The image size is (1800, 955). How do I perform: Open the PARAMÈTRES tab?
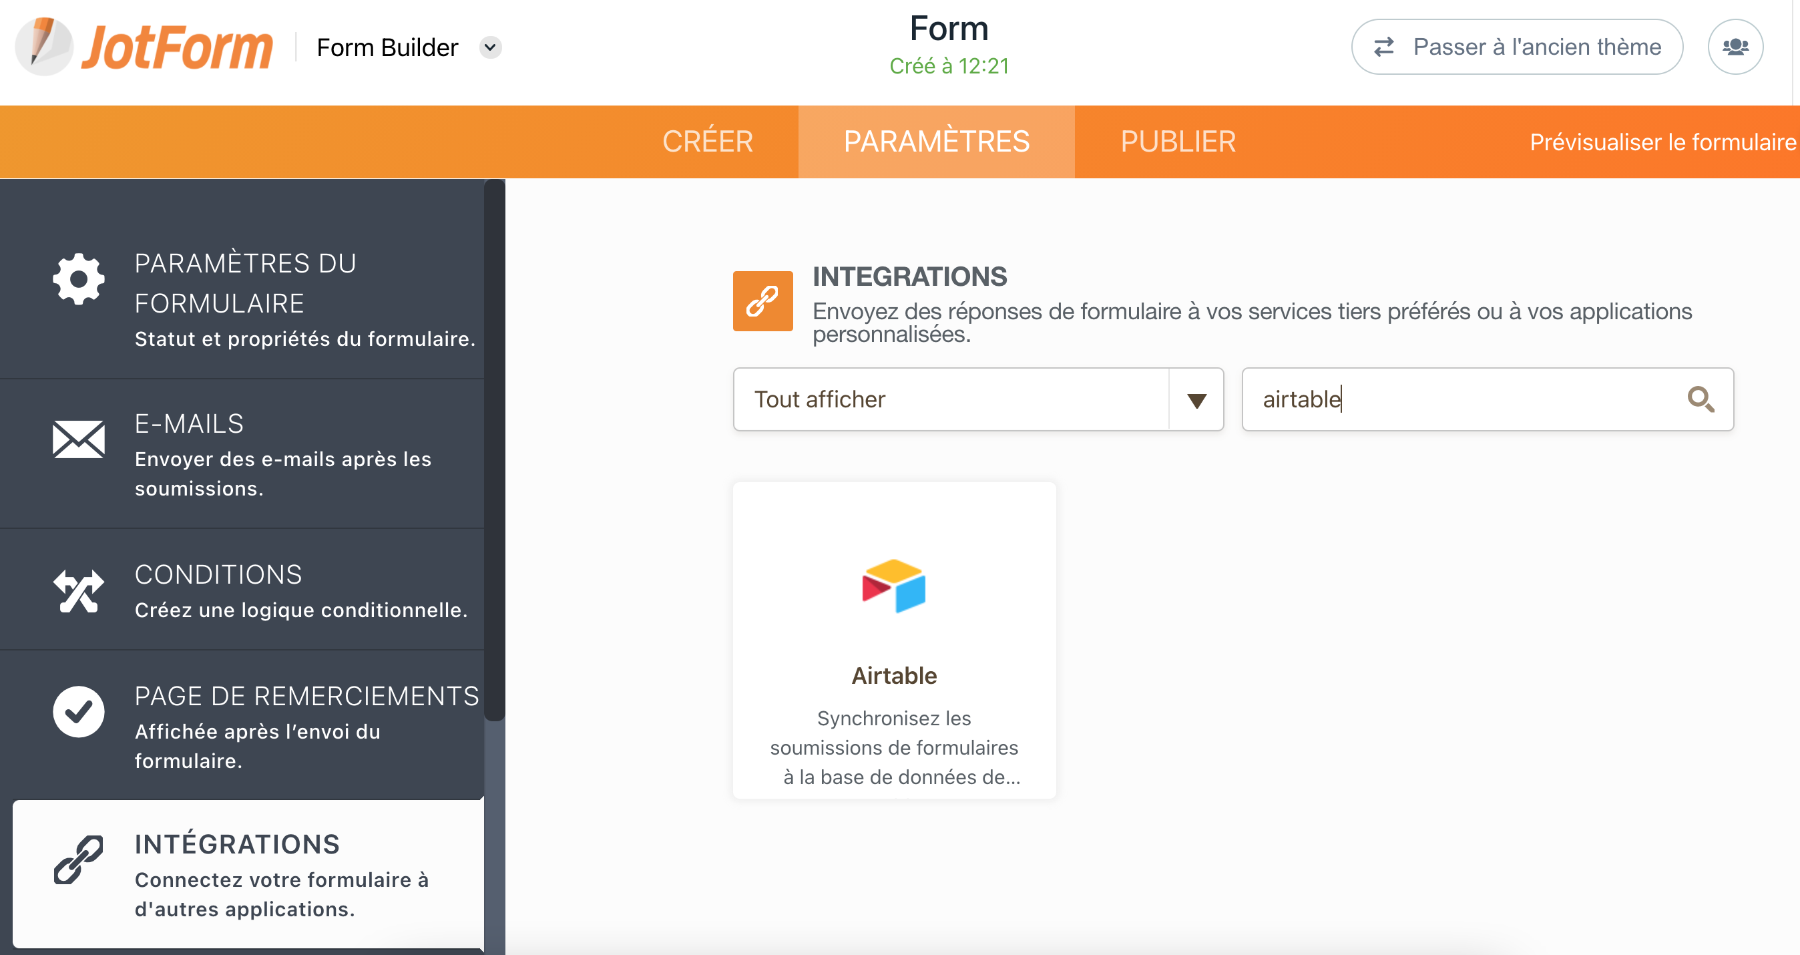tap(936, 141)
